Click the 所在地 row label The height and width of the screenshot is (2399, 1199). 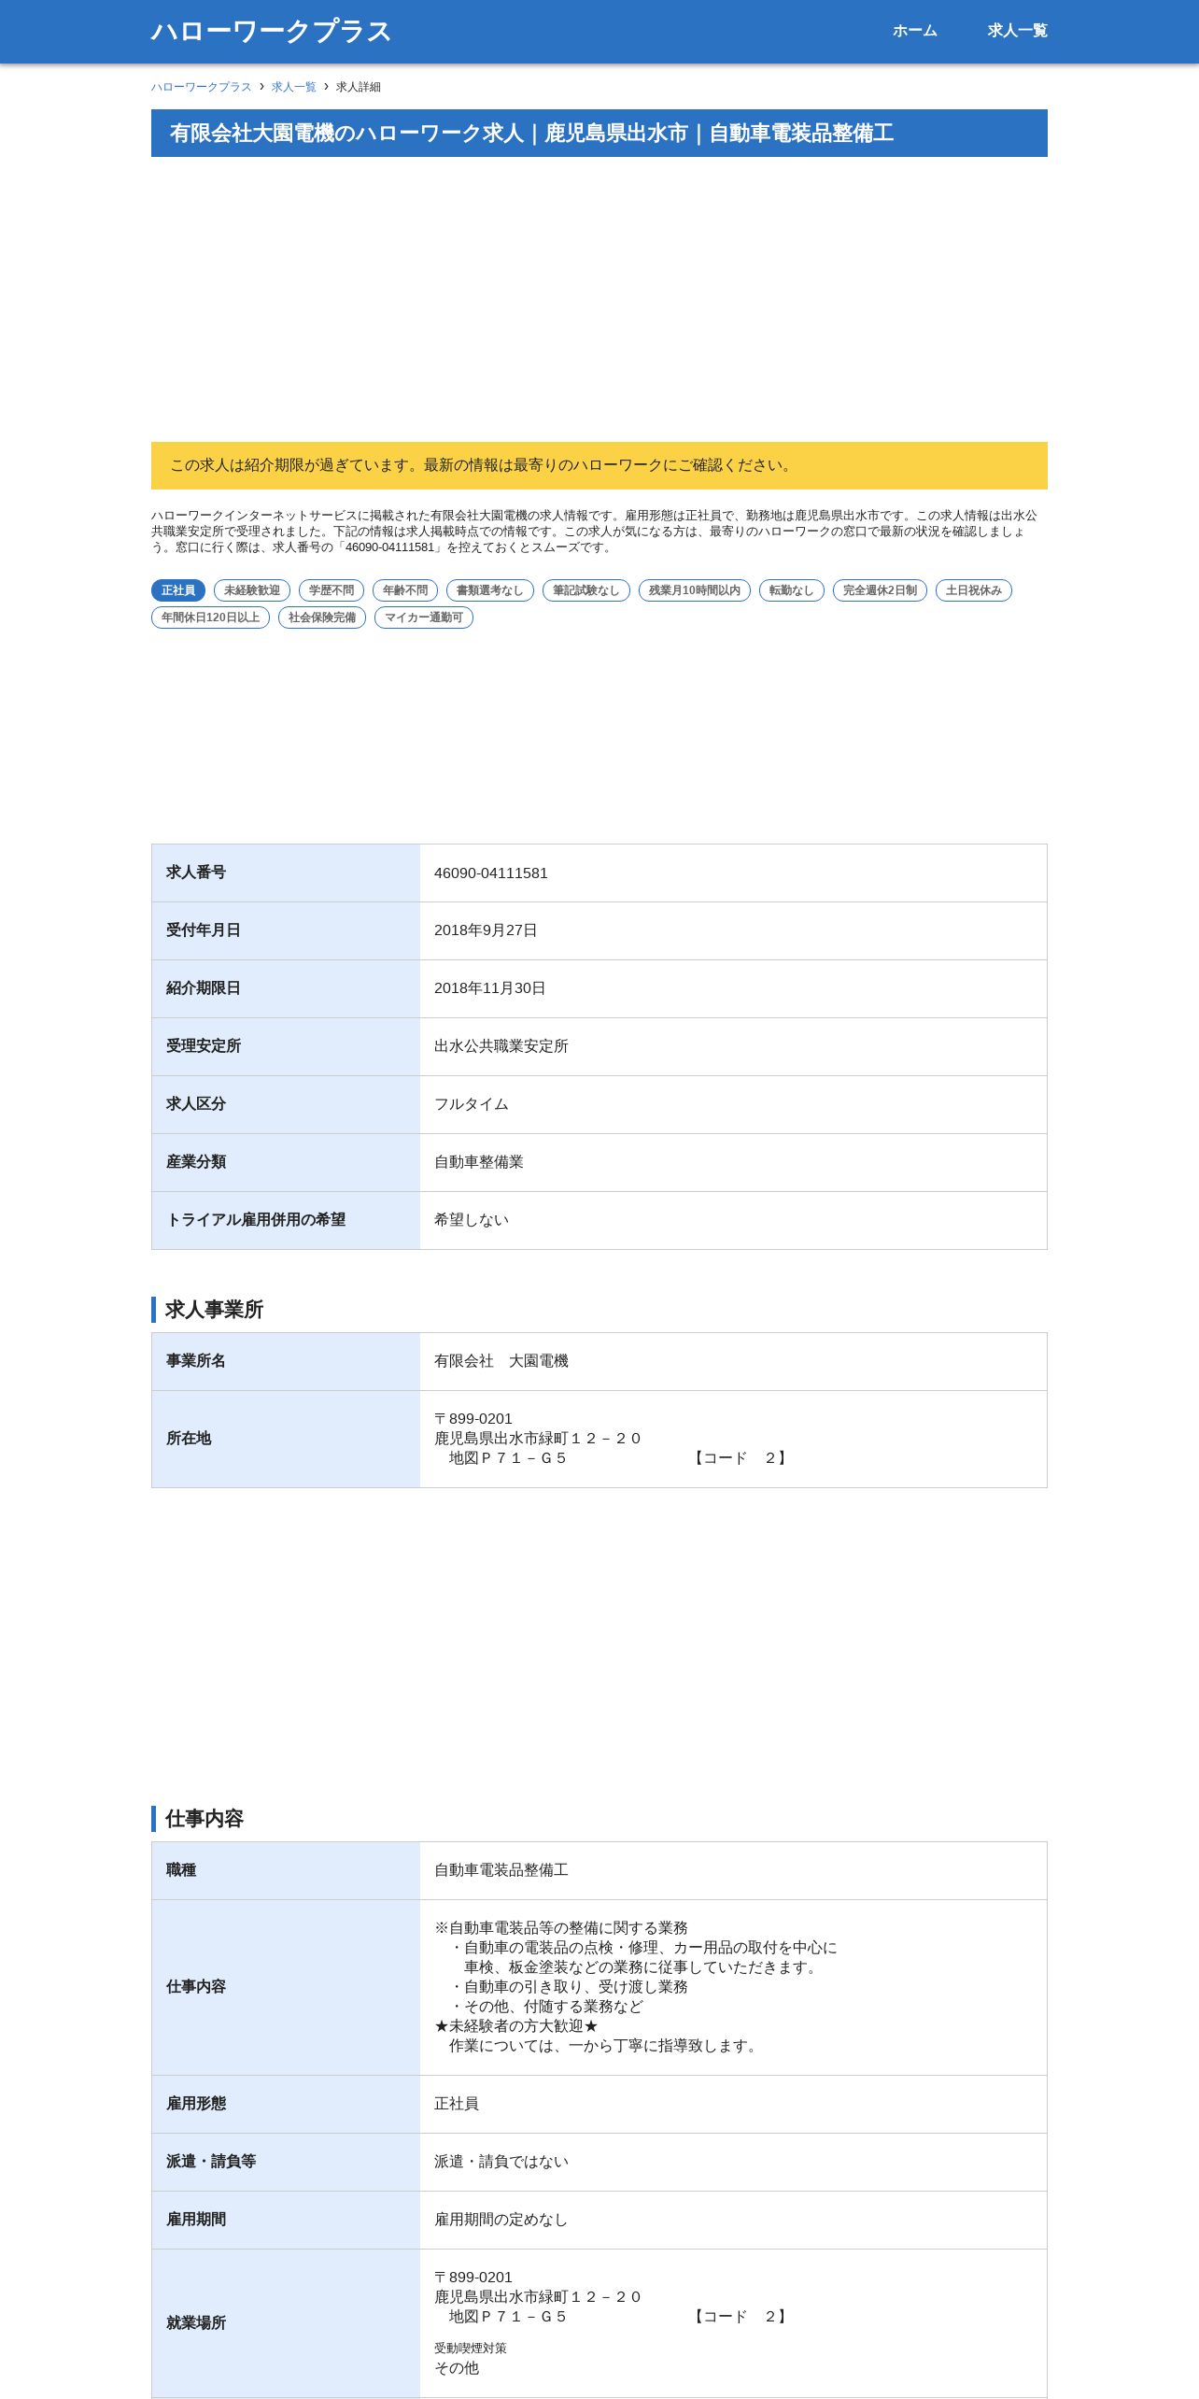[189, 1439]
